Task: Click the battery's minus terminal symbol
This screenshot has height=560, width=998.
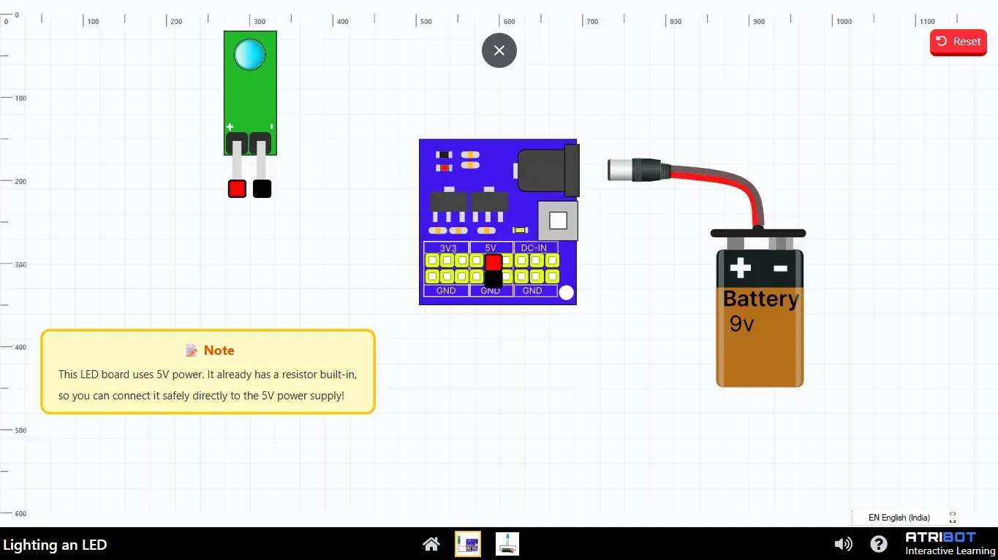Action: 780,269
